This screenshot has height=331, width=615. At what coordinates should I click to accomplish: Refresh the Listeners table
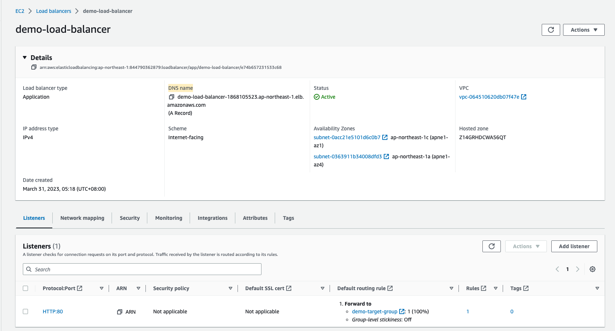pyautogui.click(x=491, y=246)
